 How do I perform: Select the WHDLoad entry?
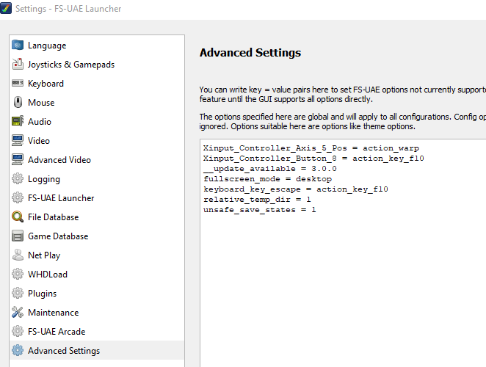click(97, 274)
